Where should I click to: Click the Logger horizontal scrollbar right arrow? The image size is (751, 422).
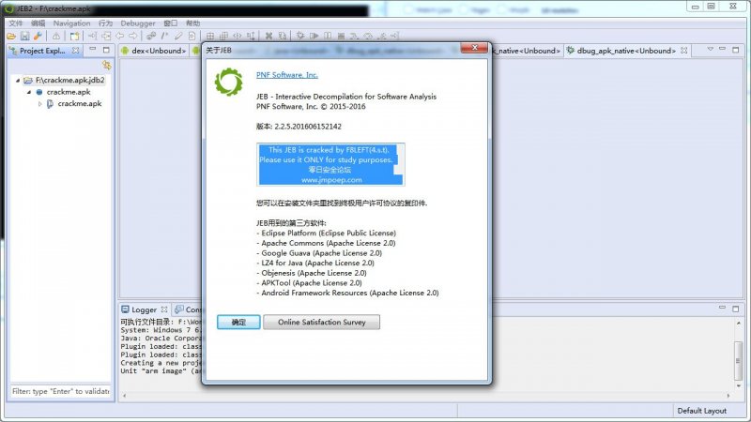point(728,396)
